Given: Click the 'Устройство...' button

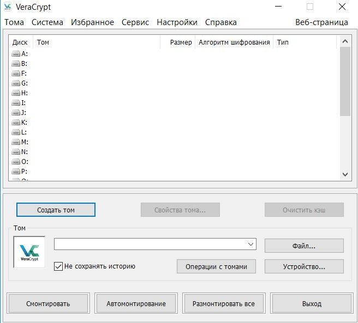Looking at the screenshot, I should click(304, 266).
